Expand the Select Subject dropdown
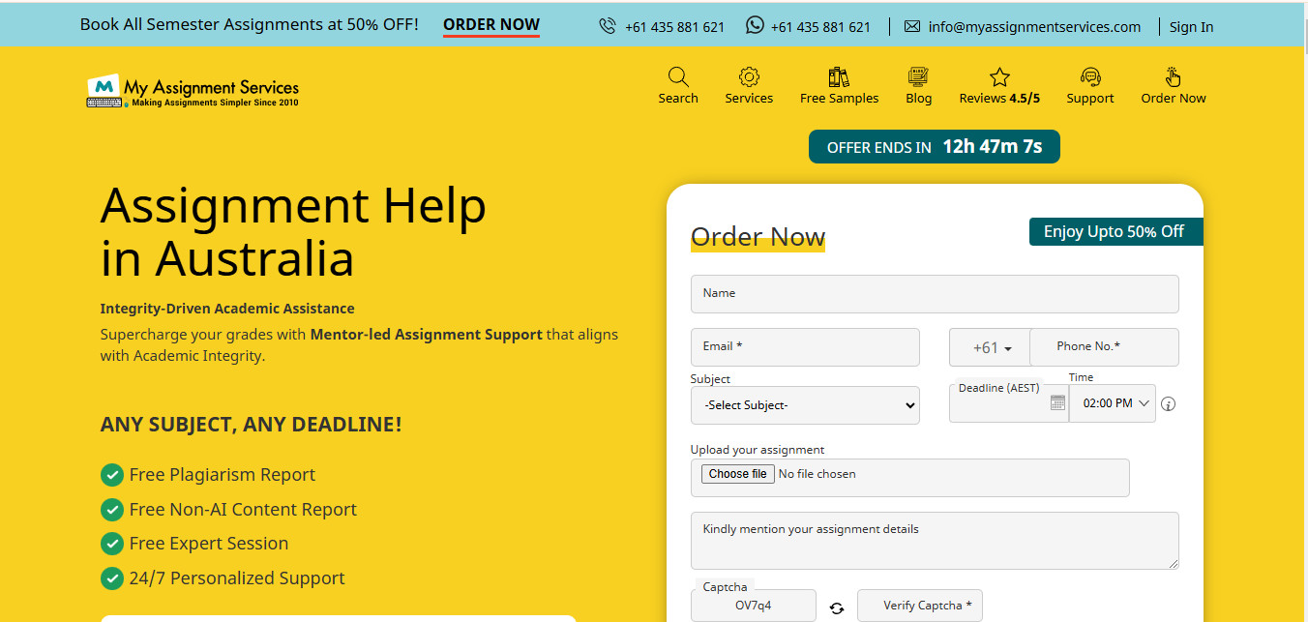Image resolution: width=1308 pixels, height=622 pixels. (805, 405)
